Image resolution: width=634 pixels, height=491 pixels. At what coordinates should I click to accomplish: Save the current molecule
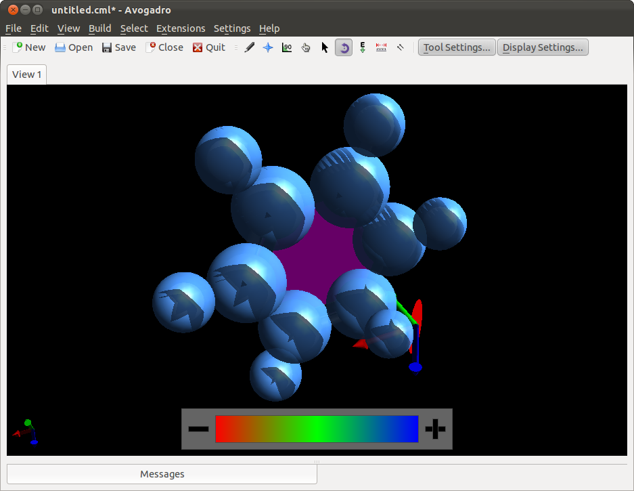(118, 47)
